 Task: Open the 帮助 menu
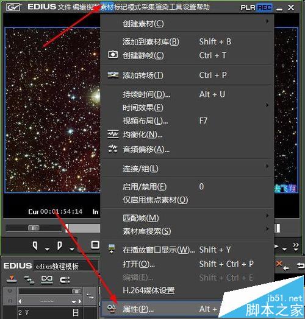203,7
